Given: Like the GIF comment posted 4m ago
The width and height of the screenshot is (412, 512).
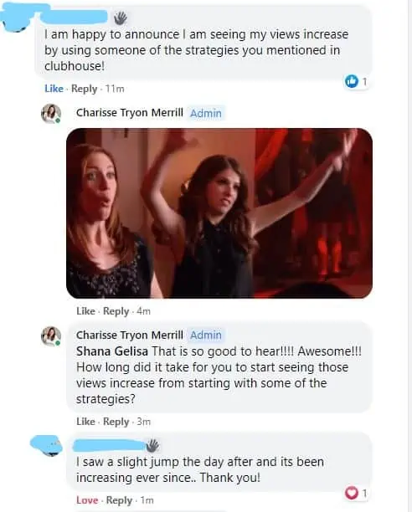Looking at the screenshot, I should click(85, 311).
